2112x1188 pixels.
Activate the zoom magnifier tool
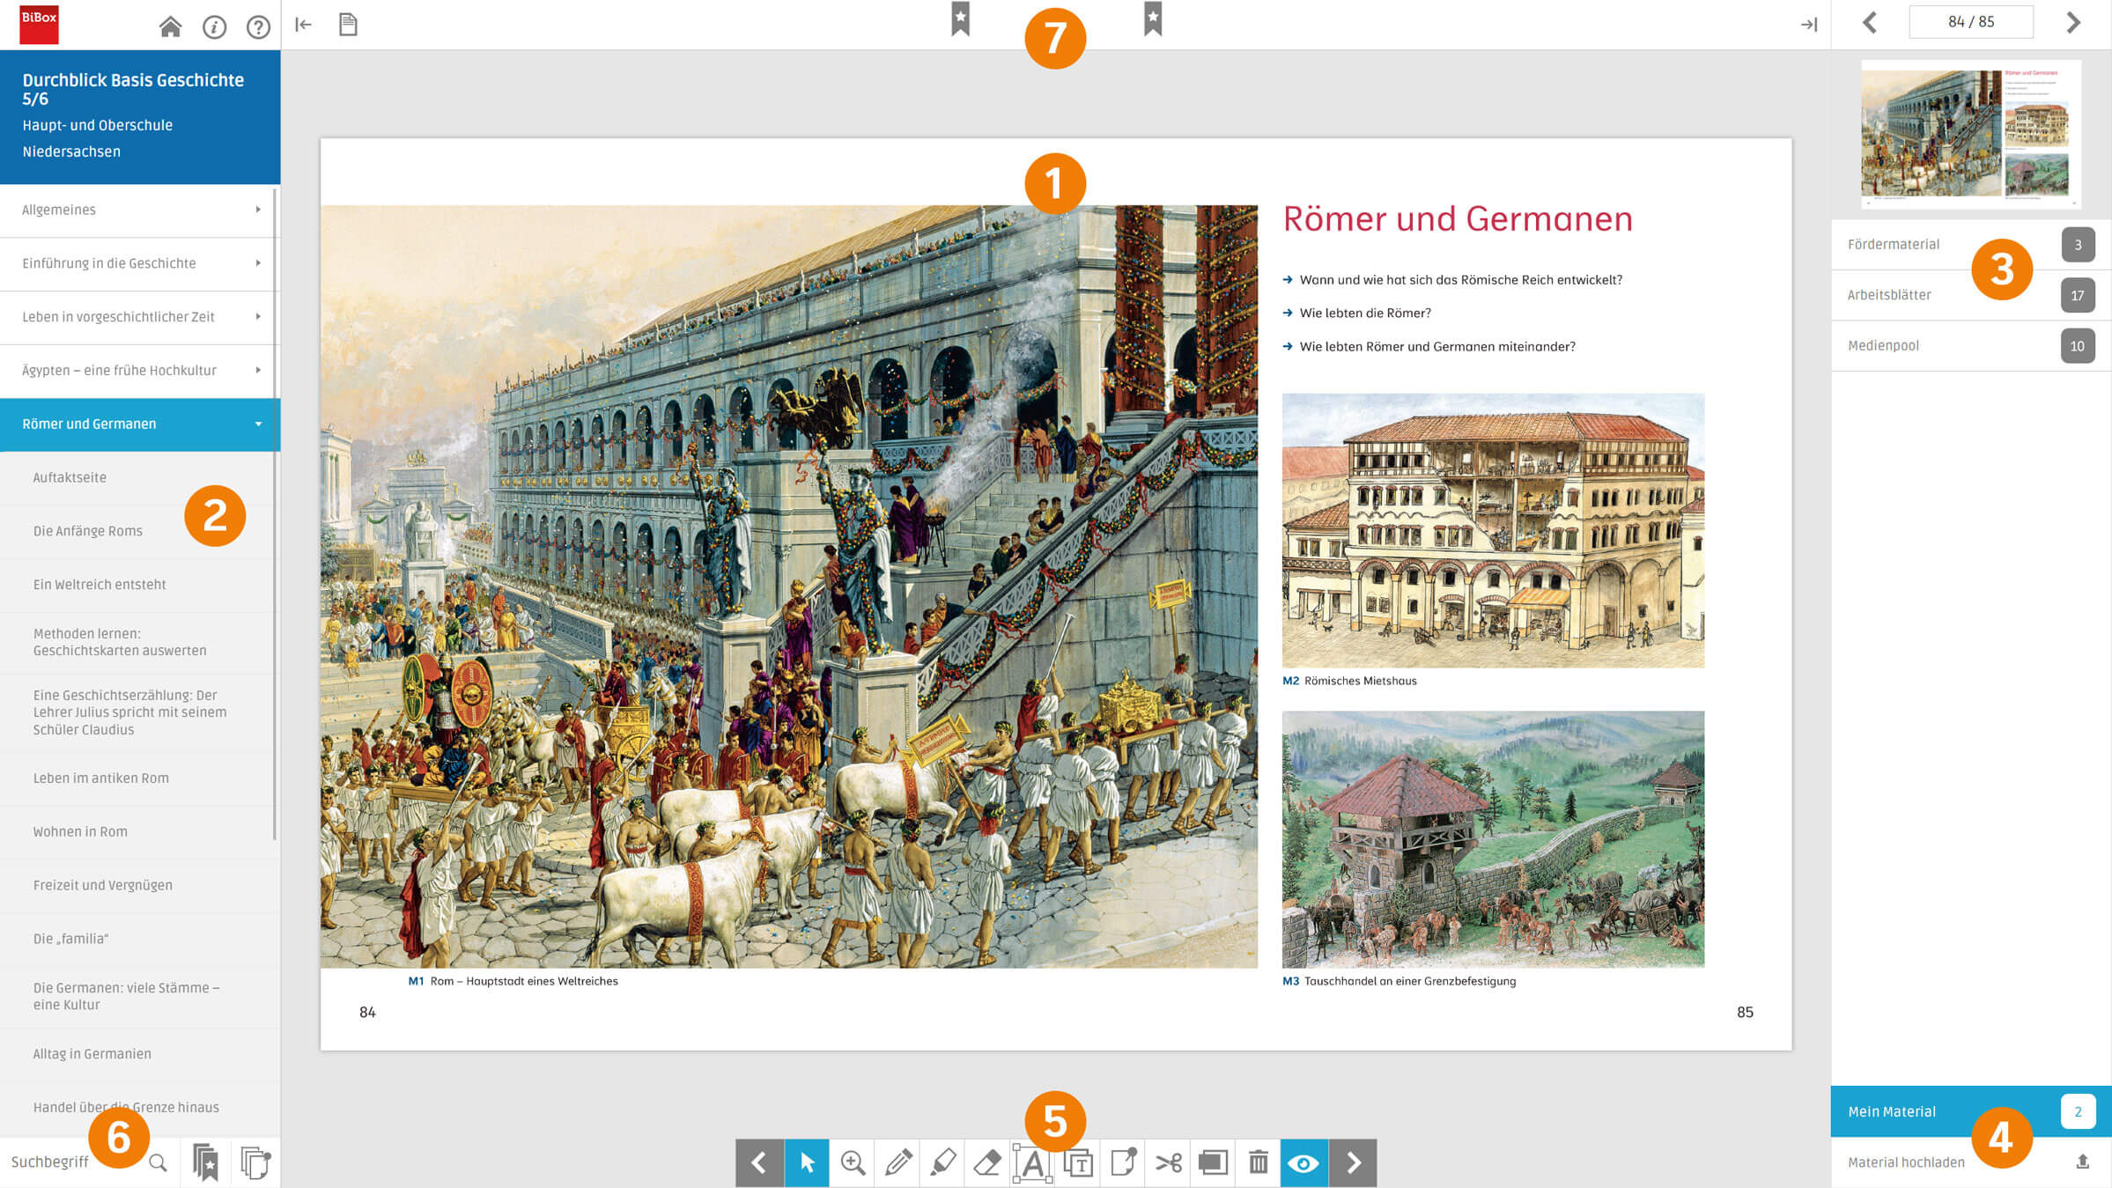pyautogui.click(x=852, y=1162)
